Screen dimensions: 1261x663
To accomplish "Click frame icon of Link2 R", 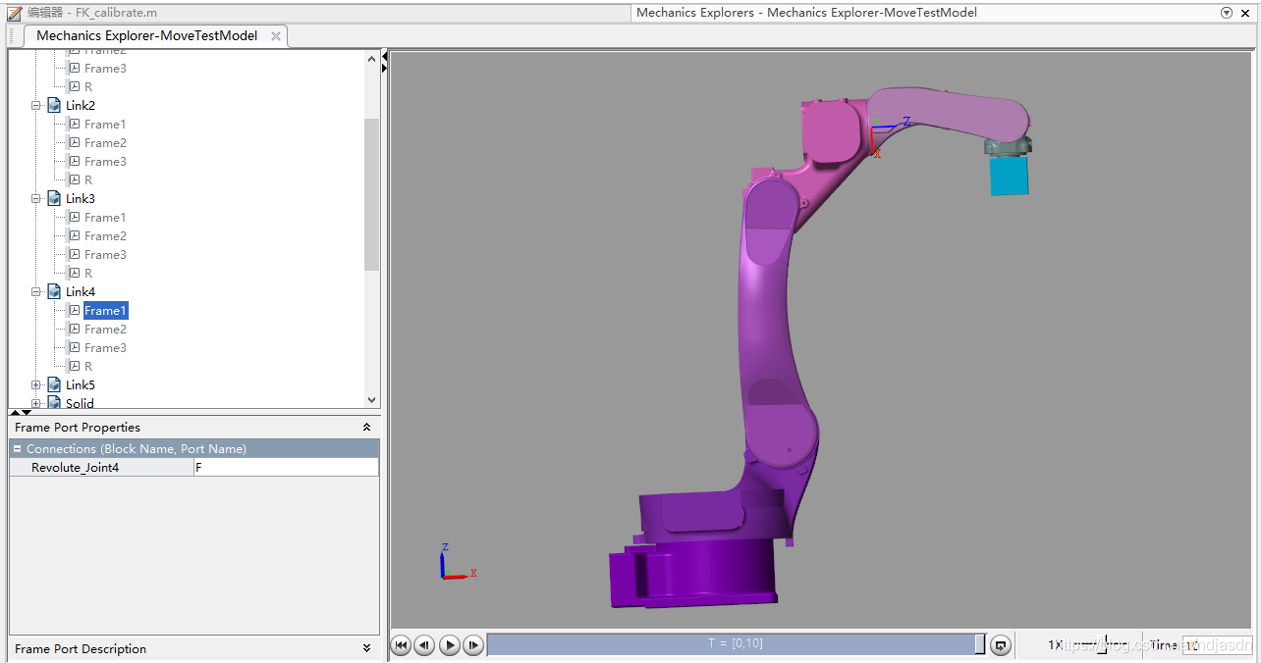I will click(74, 179).
